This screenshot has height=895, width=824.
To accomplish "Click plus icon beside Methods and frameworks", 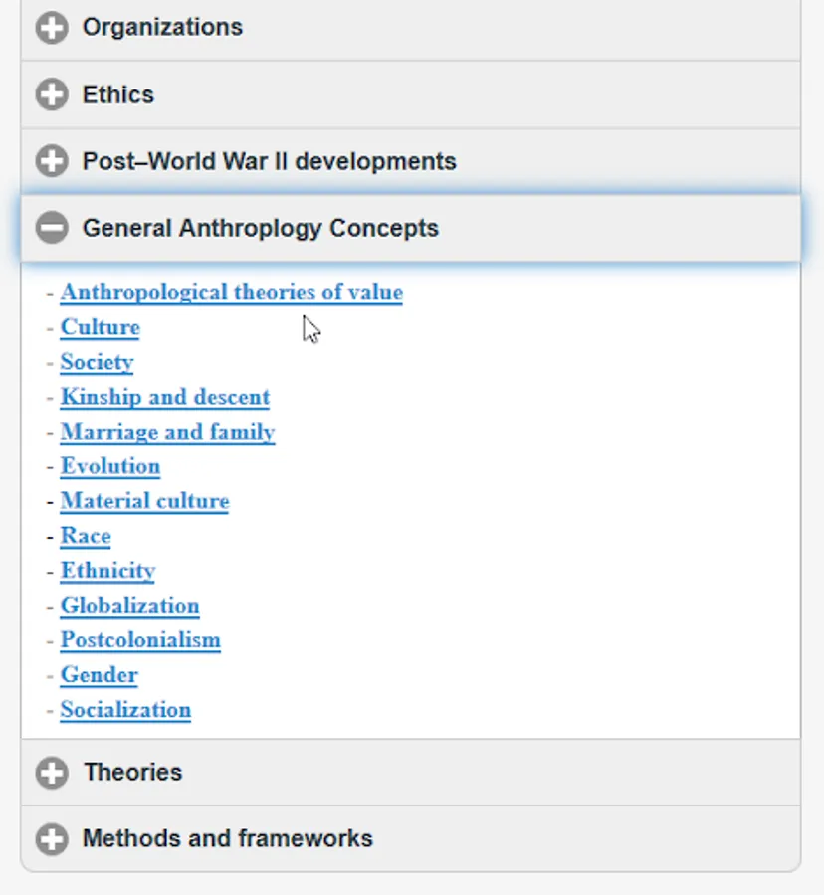I will [52, 839].
